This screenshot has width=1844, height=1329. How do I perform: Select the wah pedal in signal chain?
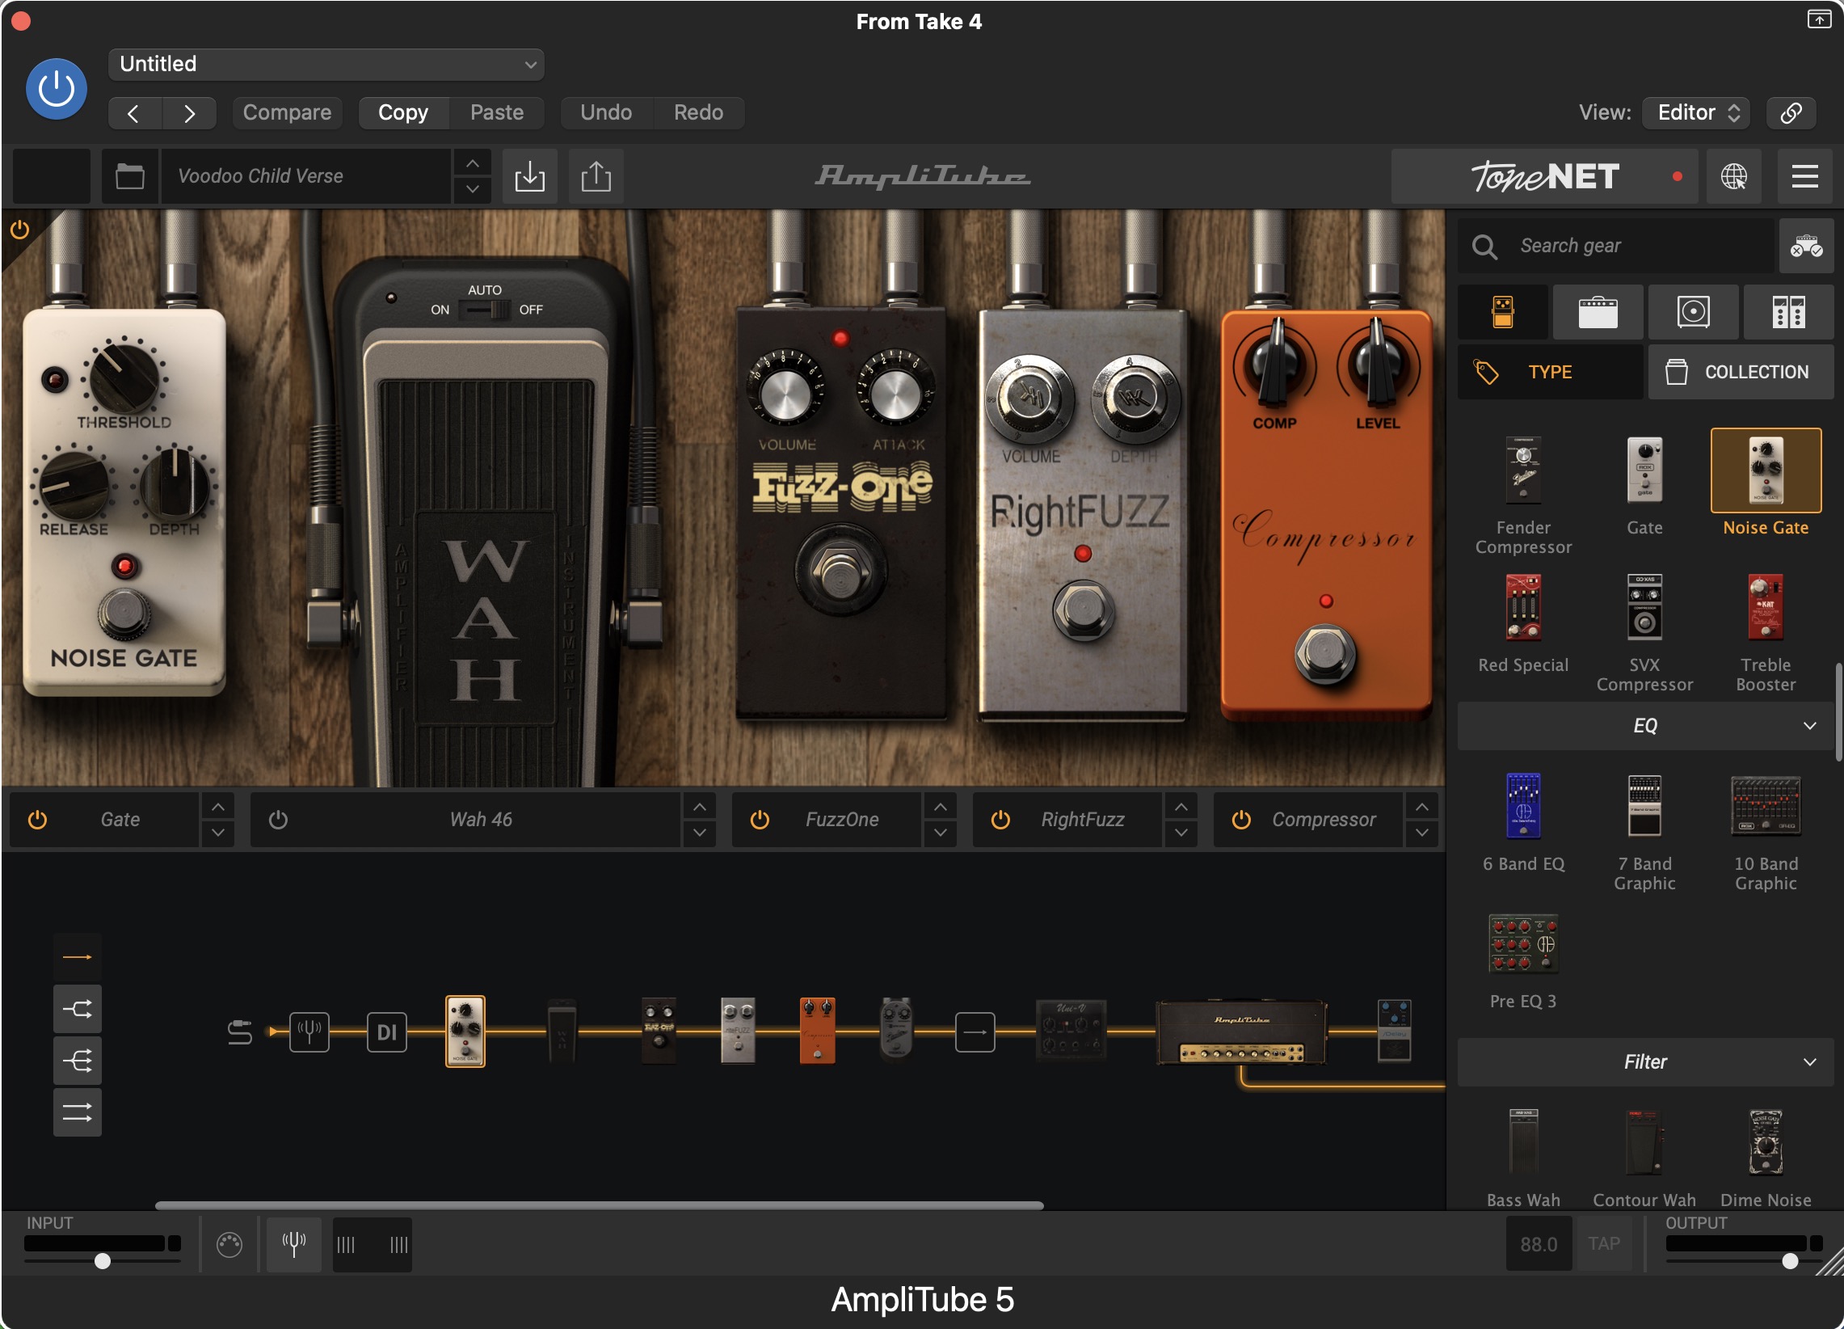click(x=562, y=1032)
